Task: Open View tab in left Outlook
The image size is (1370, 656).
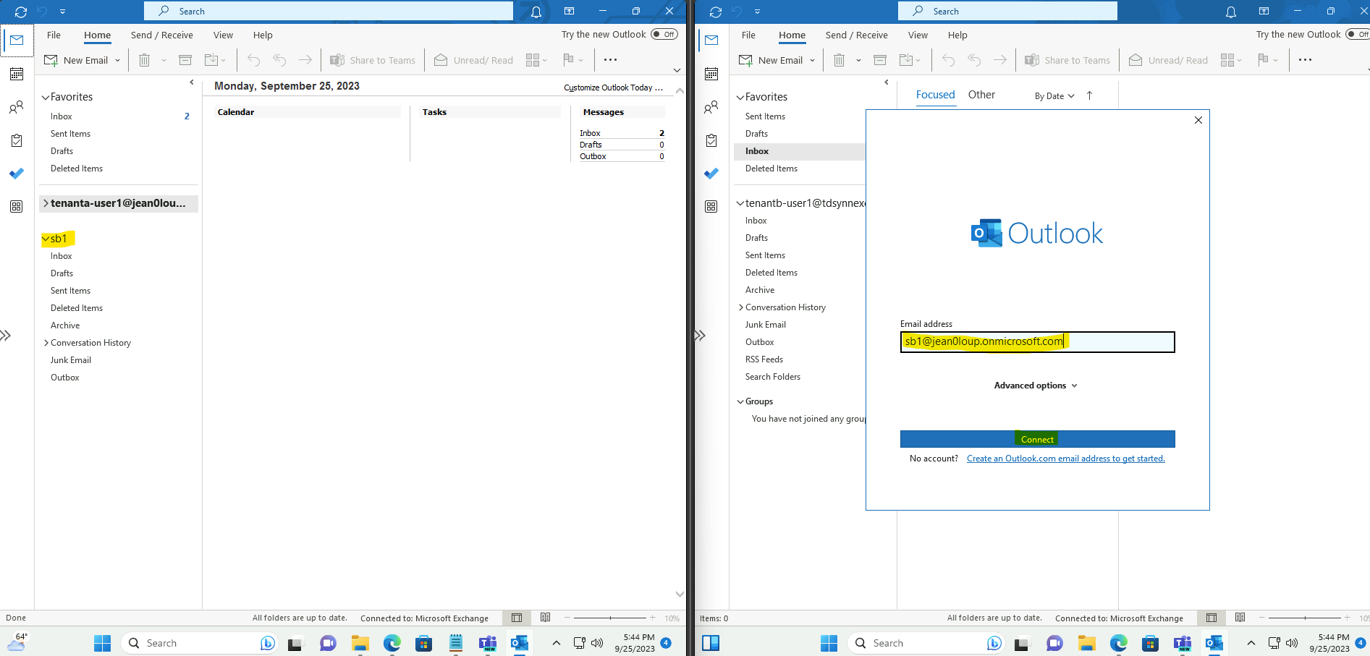Action: (x=223, y=35)
